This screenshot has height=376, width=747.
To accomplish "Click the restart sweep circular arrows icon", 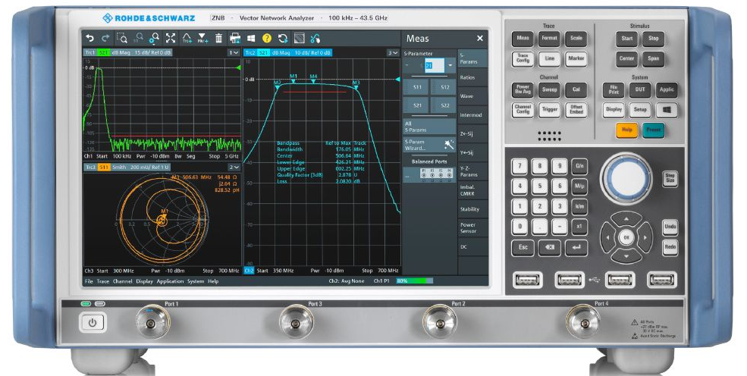I will [x=283, y=38].
